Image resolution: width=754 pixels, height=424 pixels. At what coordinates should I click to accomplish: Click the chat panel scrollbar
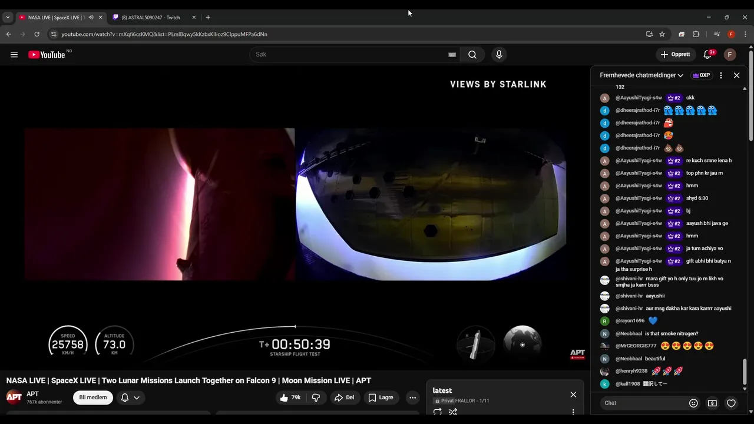point(745,372)
